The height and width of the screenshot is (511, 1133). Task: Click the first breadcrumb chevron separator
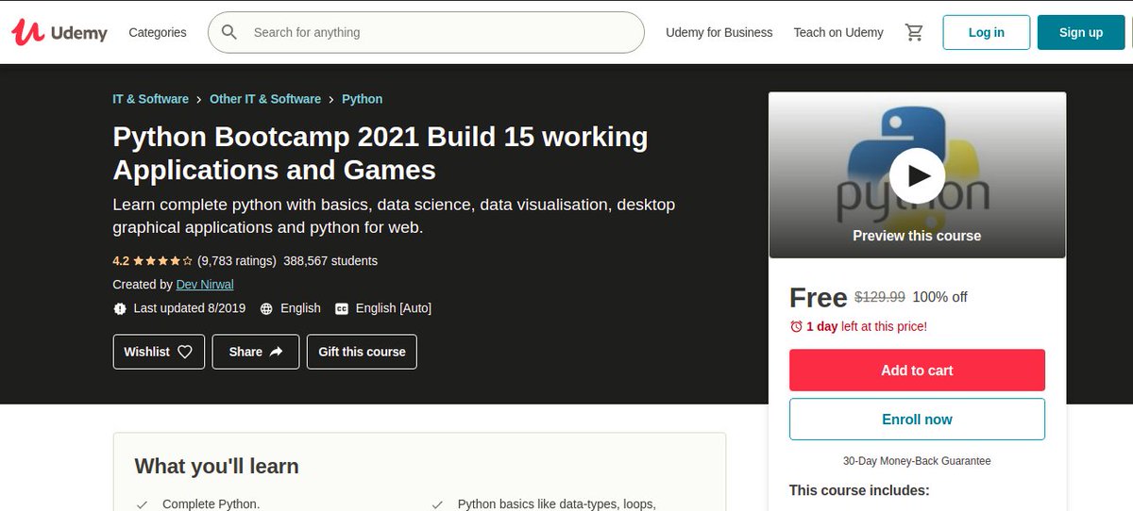point(199,99)
